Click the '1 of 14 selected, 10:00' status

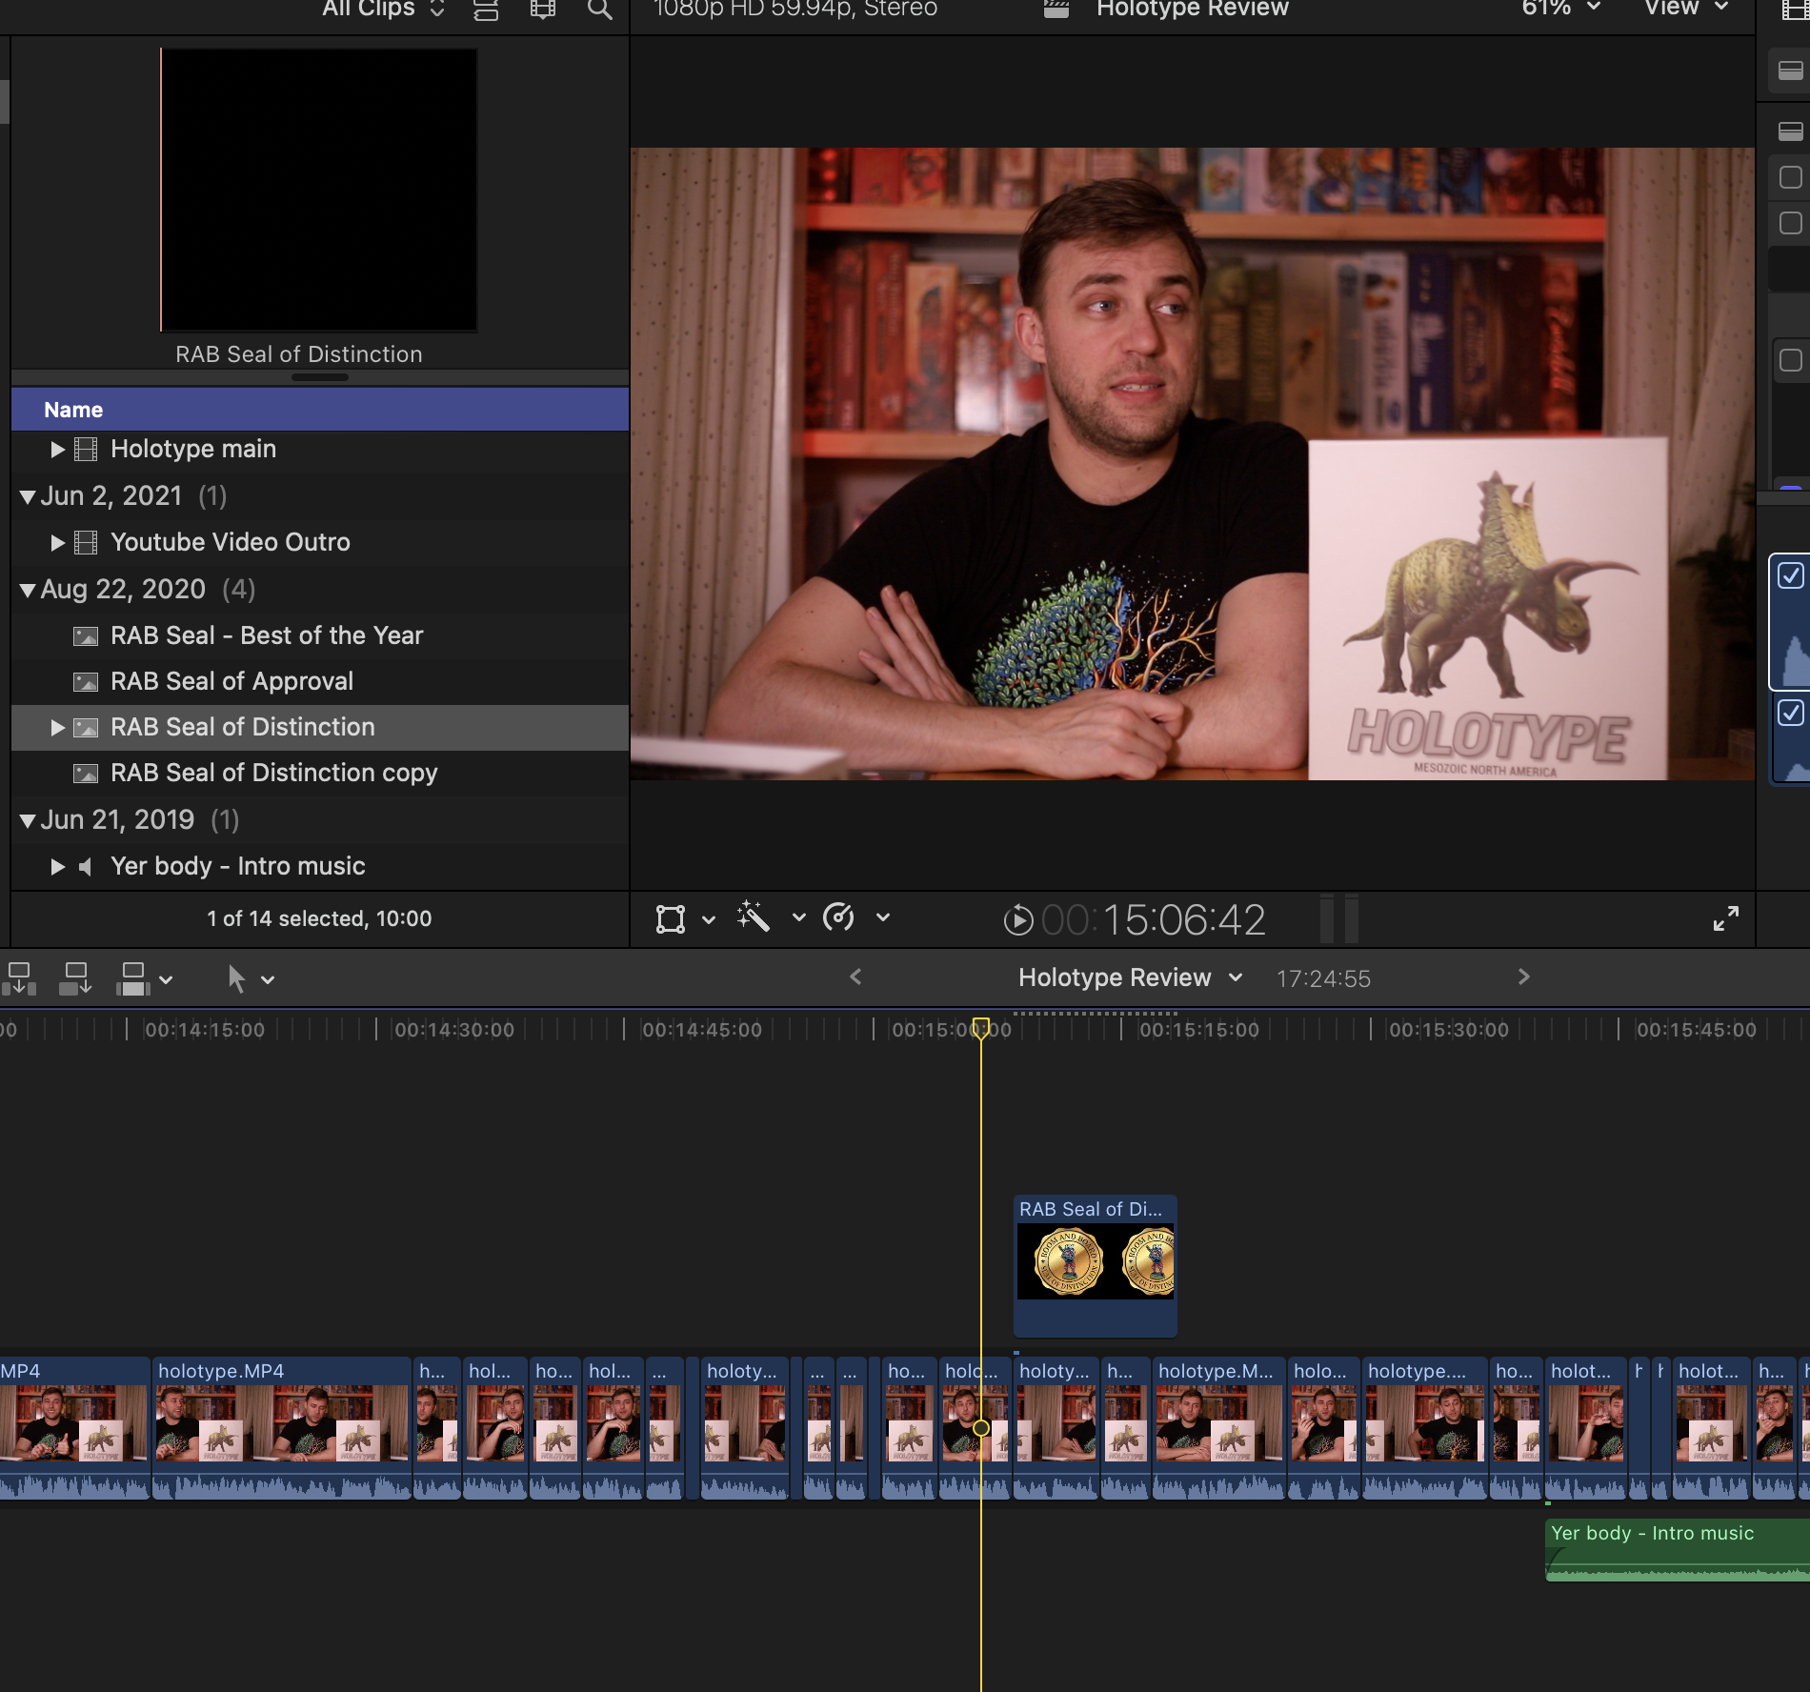pos(319,918)
